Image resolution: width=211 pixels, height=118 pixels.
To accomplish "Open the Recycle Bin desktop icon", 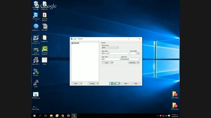I will [x=36, y=6].
